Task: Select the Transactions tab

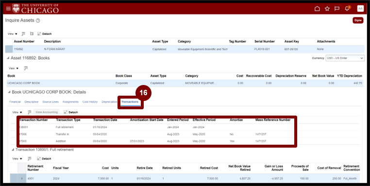Action: tap(130, 101)
